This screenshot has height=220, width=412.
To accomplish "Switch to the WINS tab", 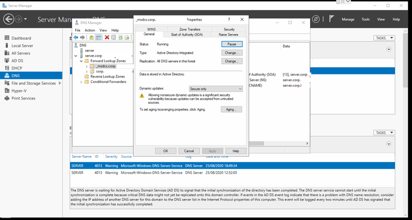I will [x=151, y=29].
